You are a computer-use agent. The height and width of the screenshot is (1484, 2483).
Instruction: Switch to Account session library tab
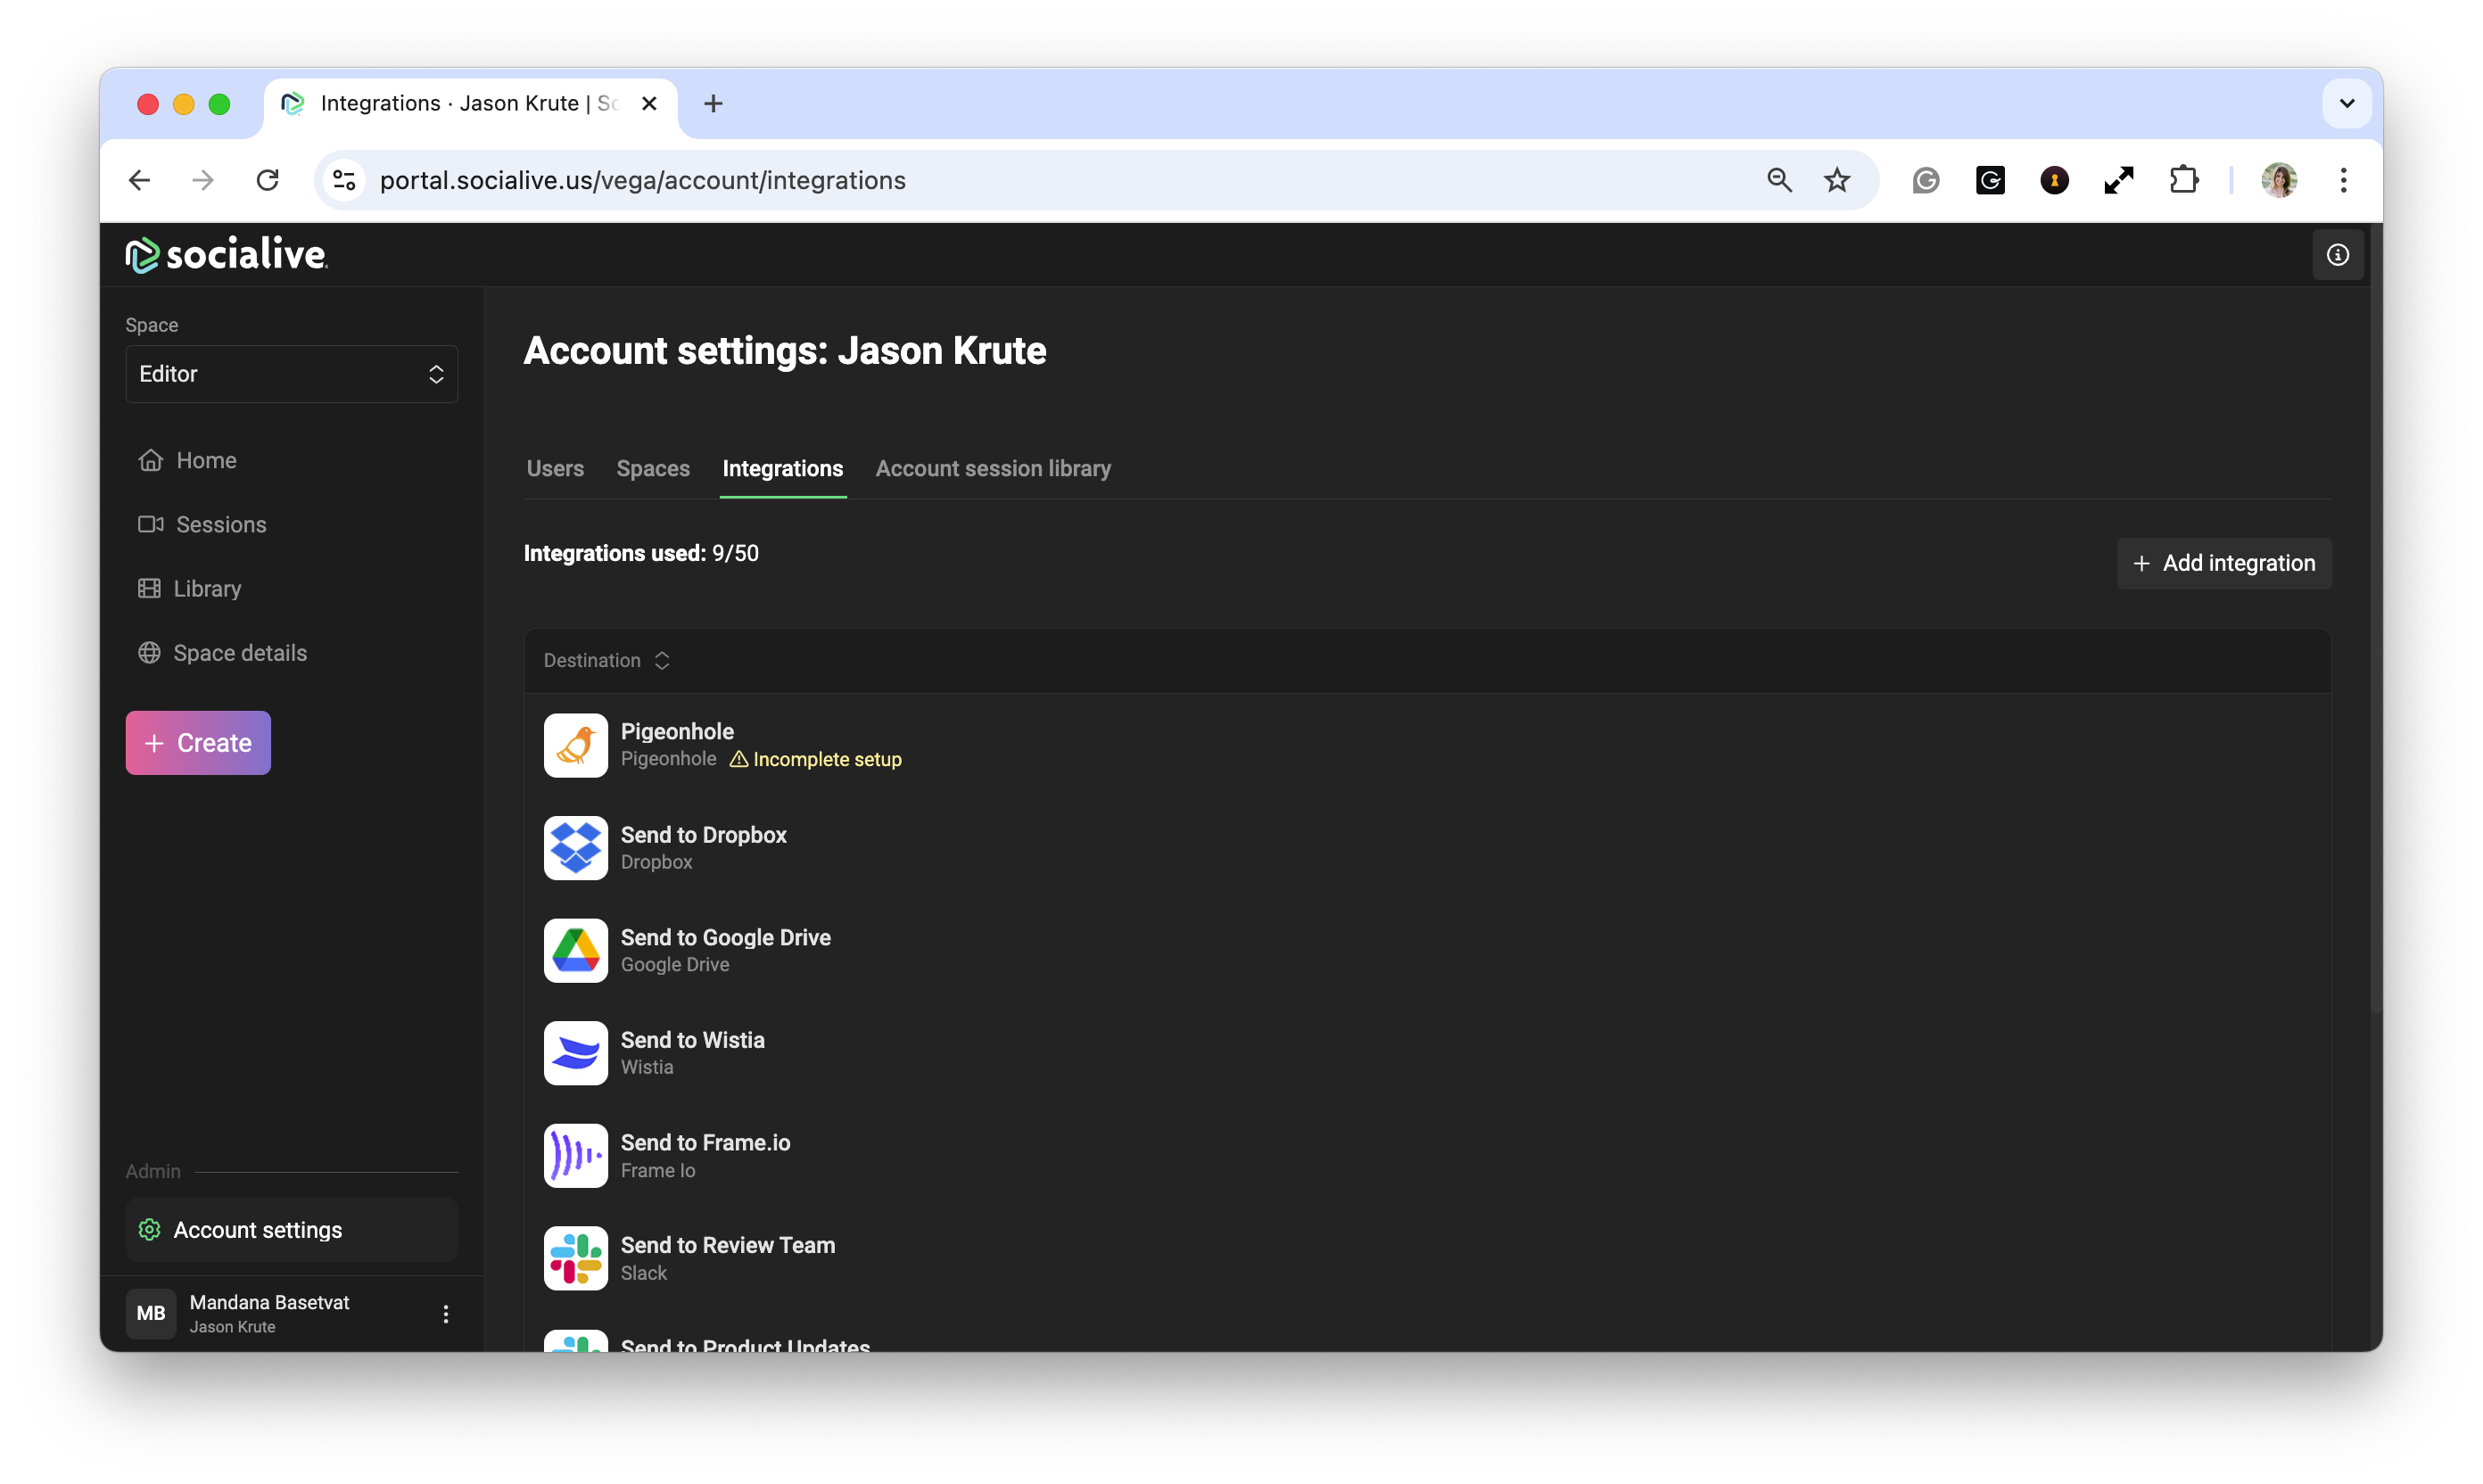coord(992,468)
